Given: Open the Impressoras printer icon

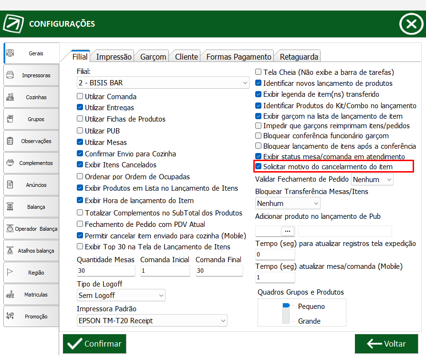Looking at the screenshot, I should (10, 75).
